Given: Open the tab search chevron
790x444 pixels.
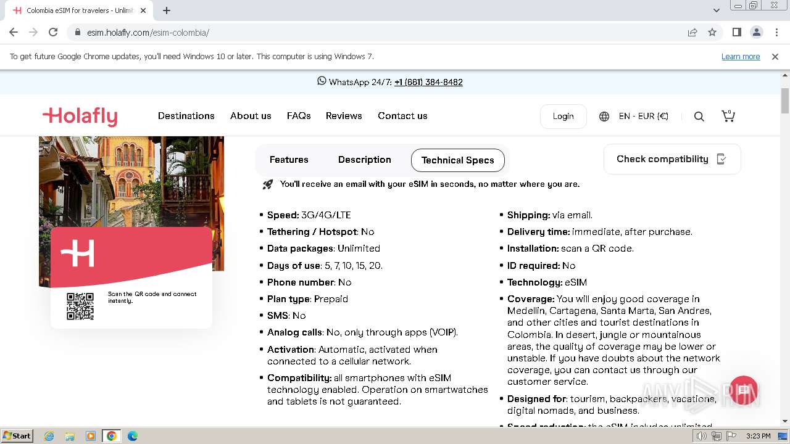Looking at the screenshot, I should click(716, 10).
